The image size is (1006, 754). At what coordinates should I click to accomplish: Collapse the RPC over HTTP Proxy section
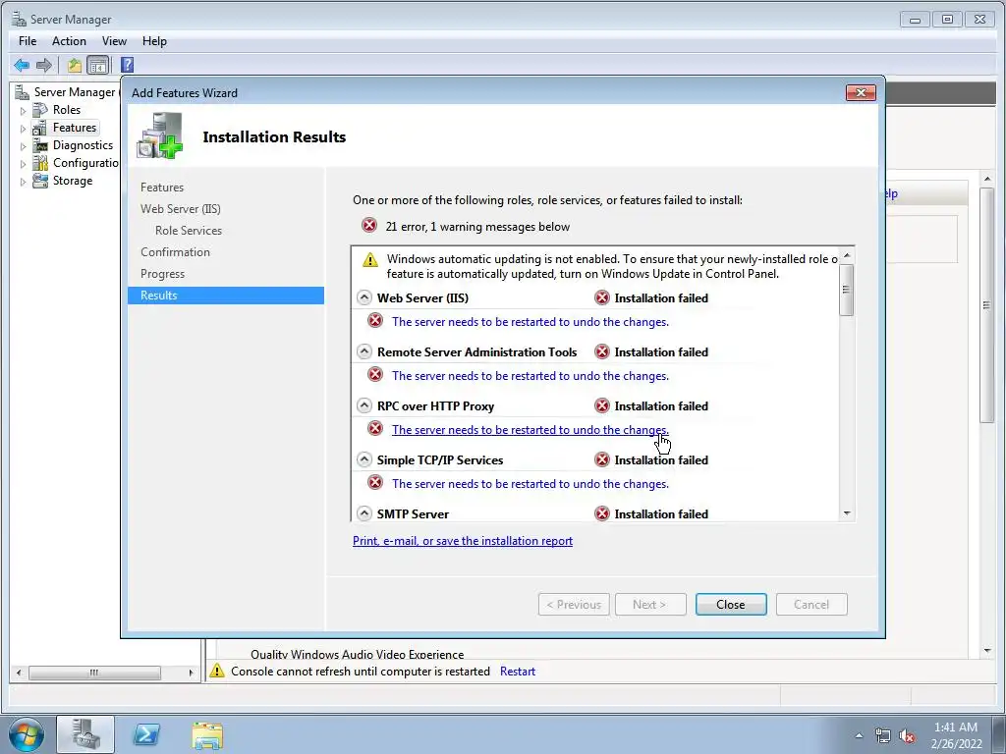click(x=364, y=405)
